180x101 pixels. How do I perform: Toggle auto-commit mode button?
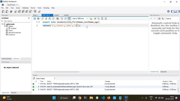[x=69, y=19]
